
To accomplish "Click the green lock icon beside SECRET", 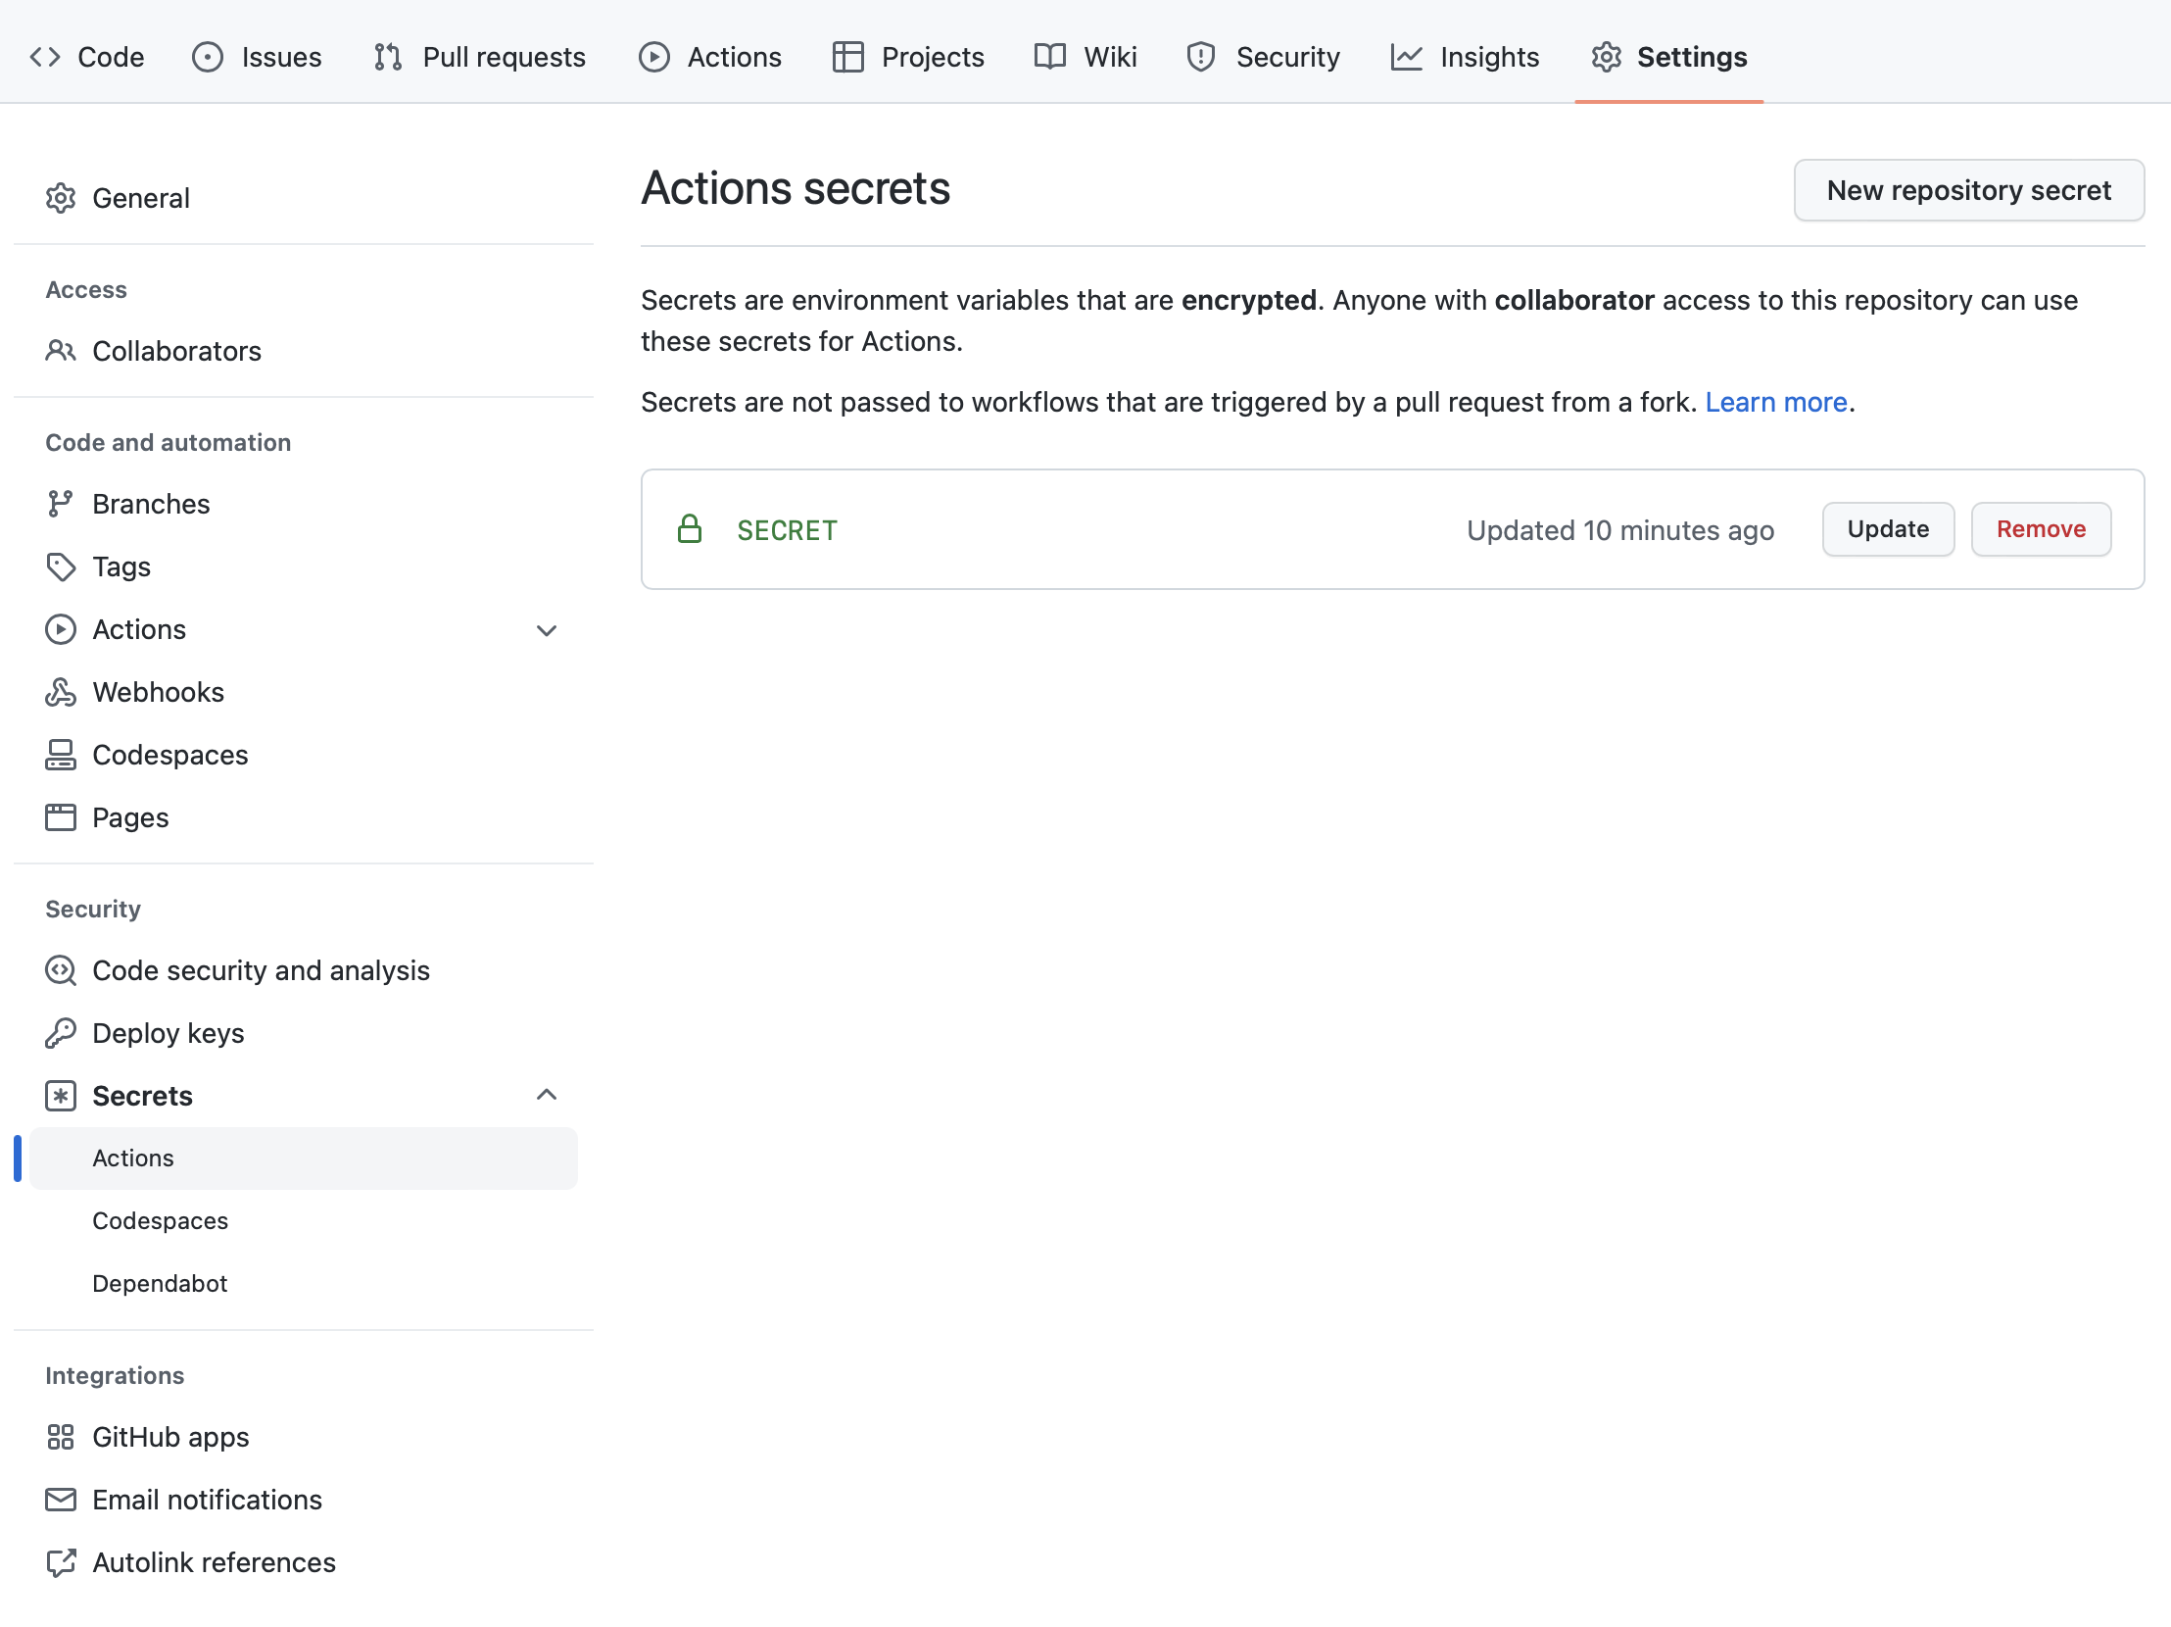I will coord(690,529).
